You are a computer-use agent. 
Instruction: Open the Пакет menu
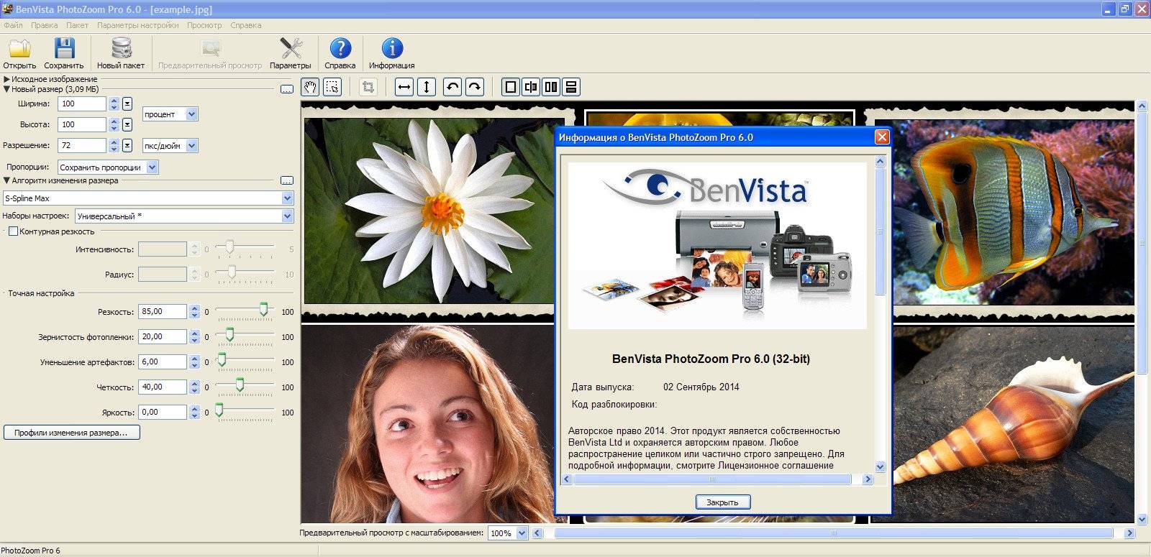click(77, 25)
